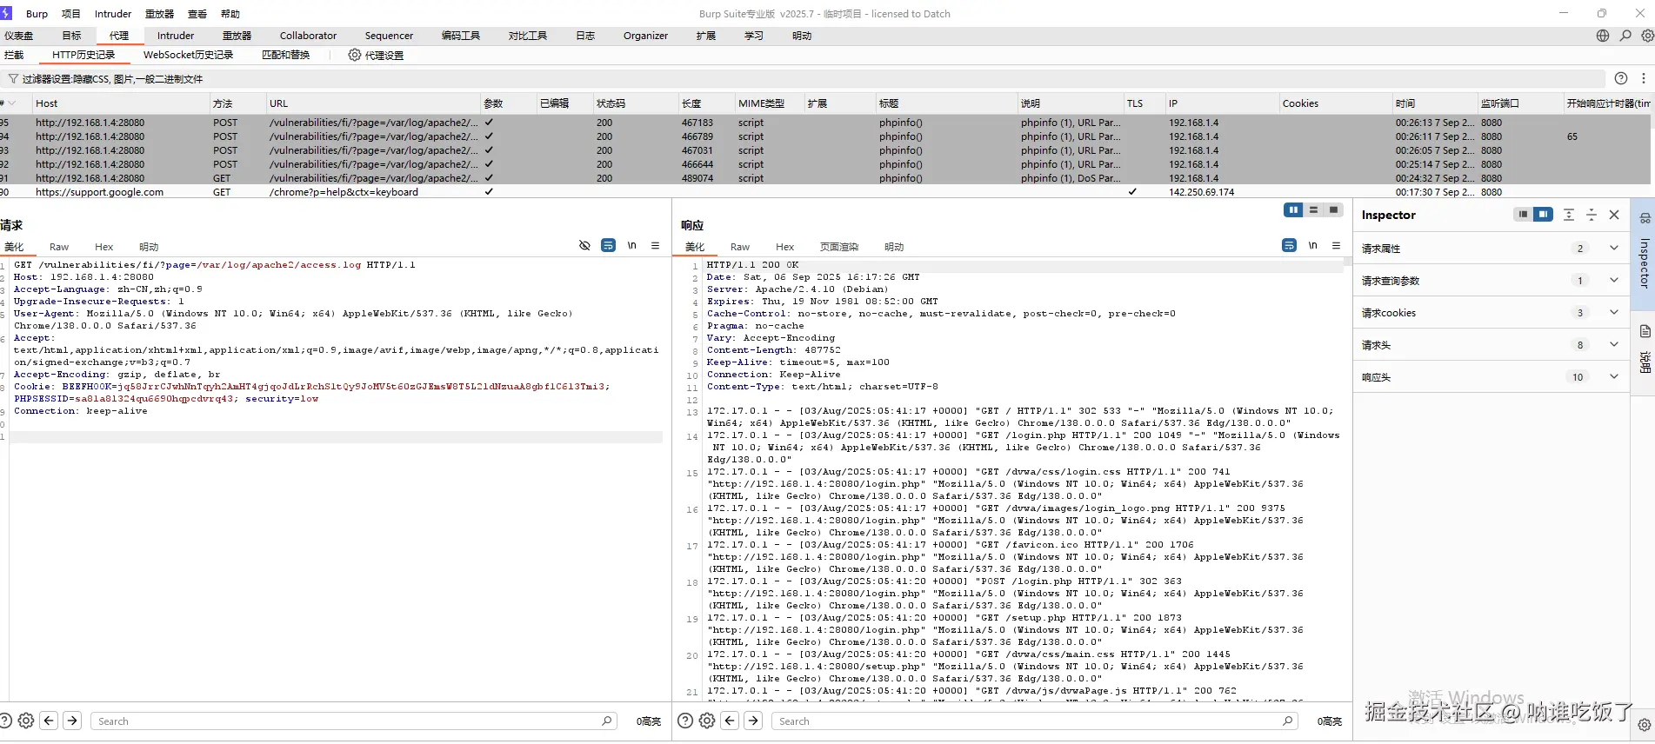The image size is (1655, 744).
Task: Go to the previous match in the response search
Action: 731,721
